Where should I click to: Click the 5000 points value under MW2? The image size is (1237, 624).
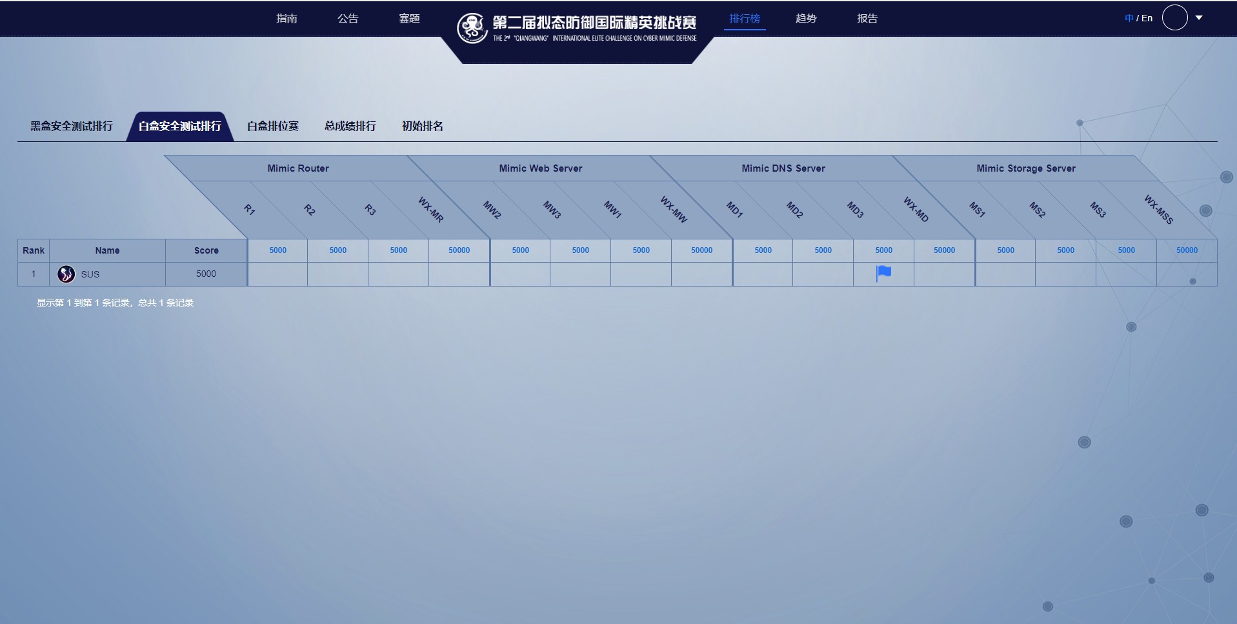coord(520,250)
